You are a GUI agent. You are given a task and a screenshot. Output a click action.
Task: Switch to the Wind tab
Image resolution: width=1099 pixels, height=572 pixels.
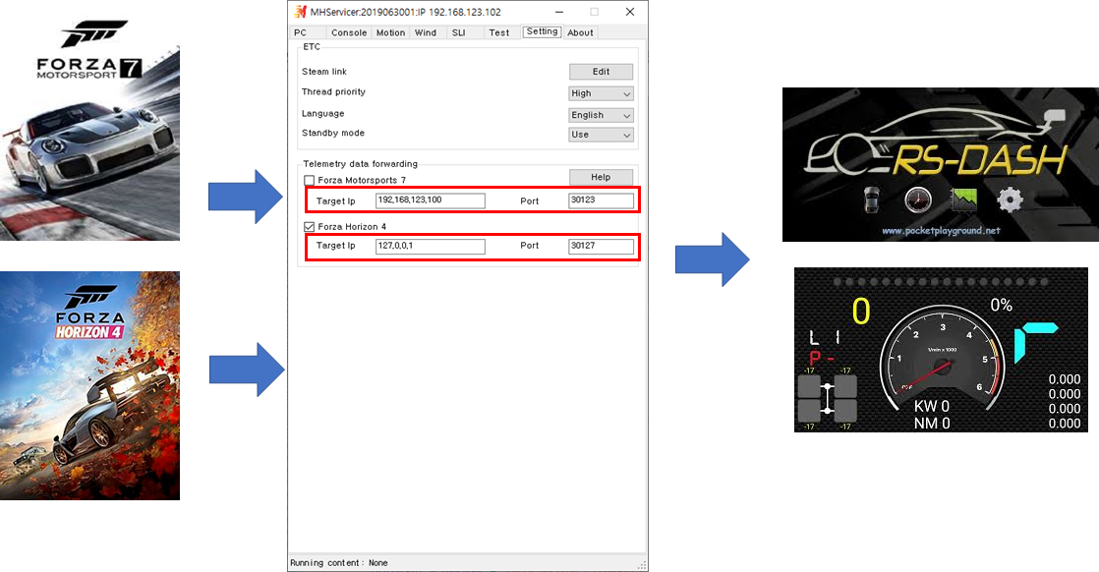426,32
